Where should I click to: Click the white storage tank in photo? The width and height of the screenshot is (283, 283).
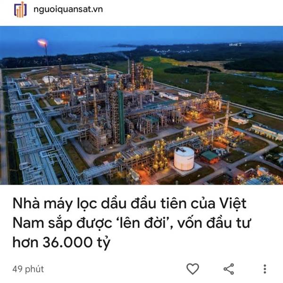[x=184, y=158]
